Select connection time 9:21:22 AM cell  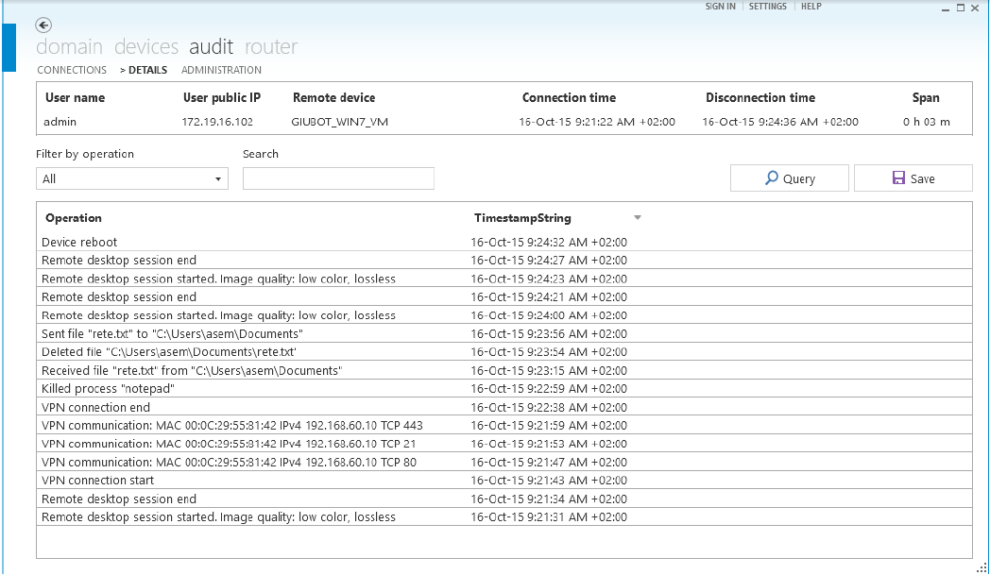[x=597, y=122]
